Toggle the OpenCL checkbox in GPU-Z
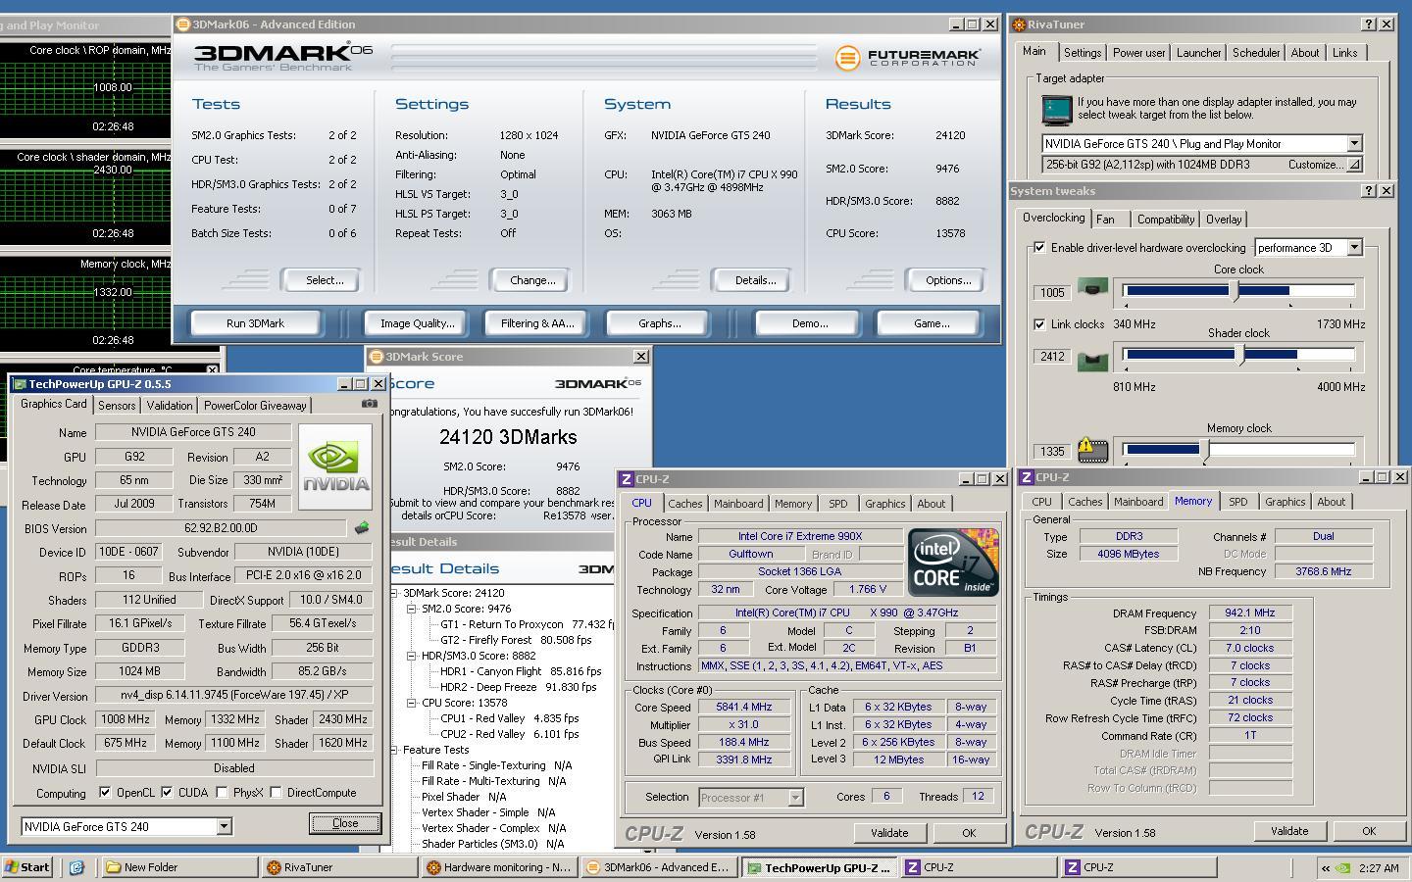Viewport: 1412px width, 882px height. (x=105, y=793)
